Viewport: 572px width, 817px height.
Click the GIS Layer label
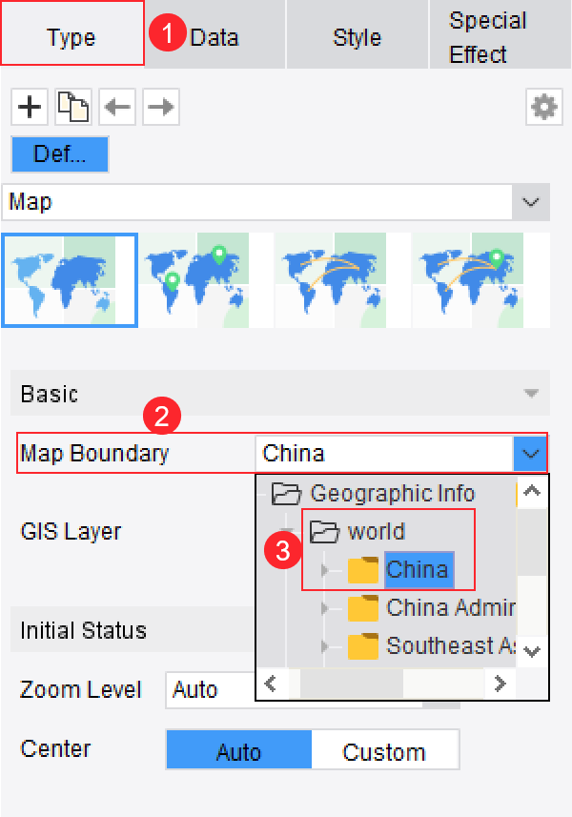click(x=71, y=531)
